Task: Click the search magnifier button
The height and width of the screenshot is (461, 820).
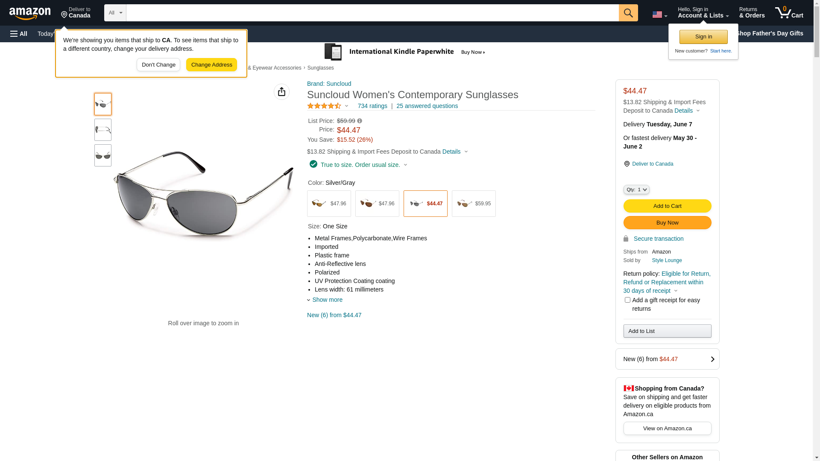Action: [628, 13]
